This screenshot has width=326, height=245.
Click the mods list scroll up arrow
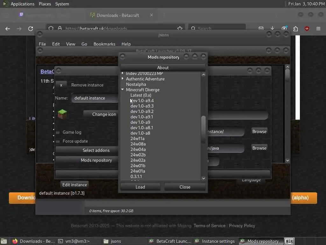203,75
